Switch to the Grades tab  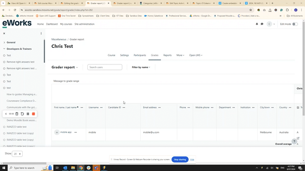[x=155, y=55]
